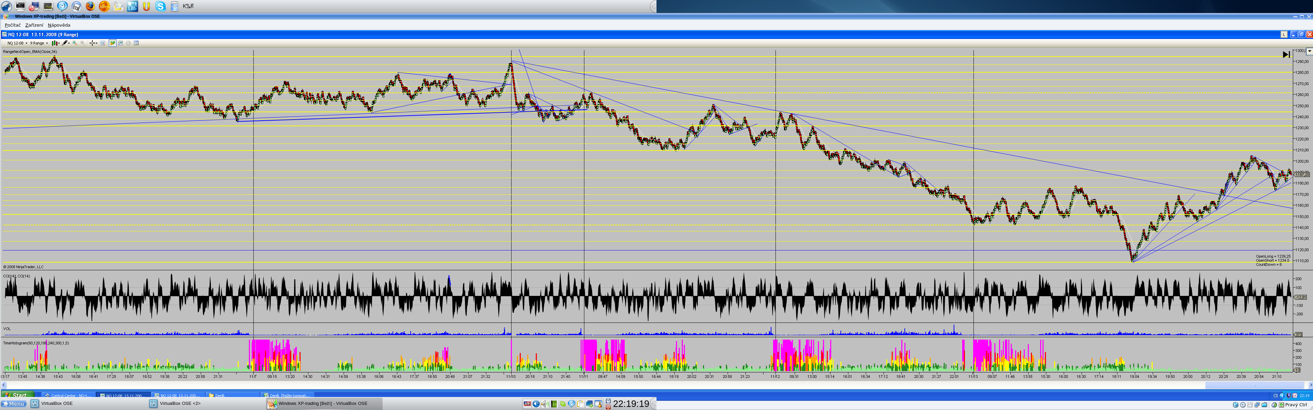Toggle the L link button in chart title bar

(x=1284, y=34)
